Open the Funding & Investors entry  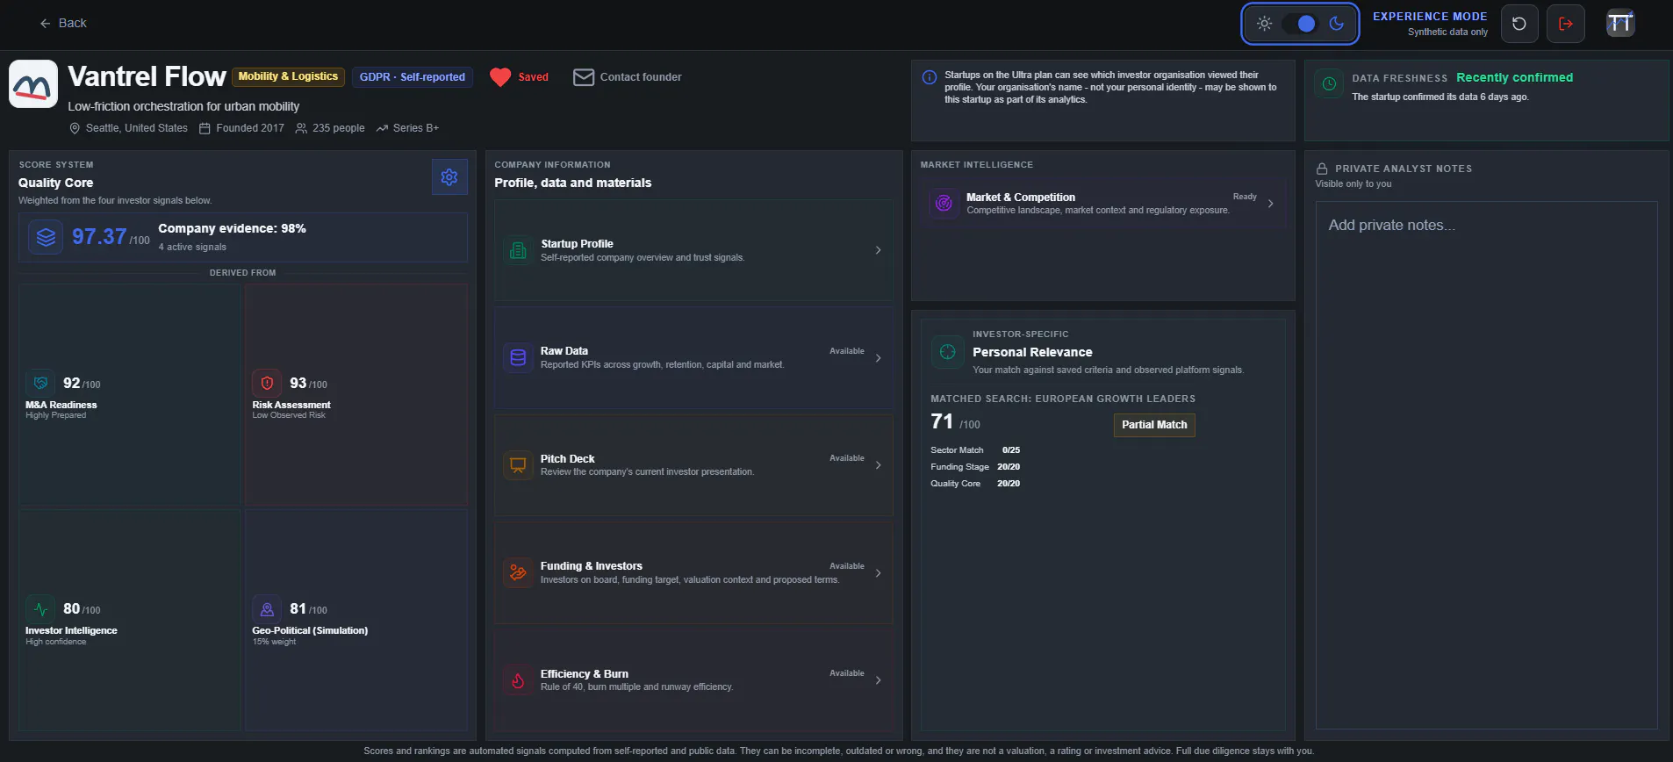(693, 572)
